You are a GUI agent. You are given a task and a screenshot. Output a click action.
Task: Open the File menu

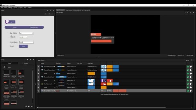click(2, 8)
